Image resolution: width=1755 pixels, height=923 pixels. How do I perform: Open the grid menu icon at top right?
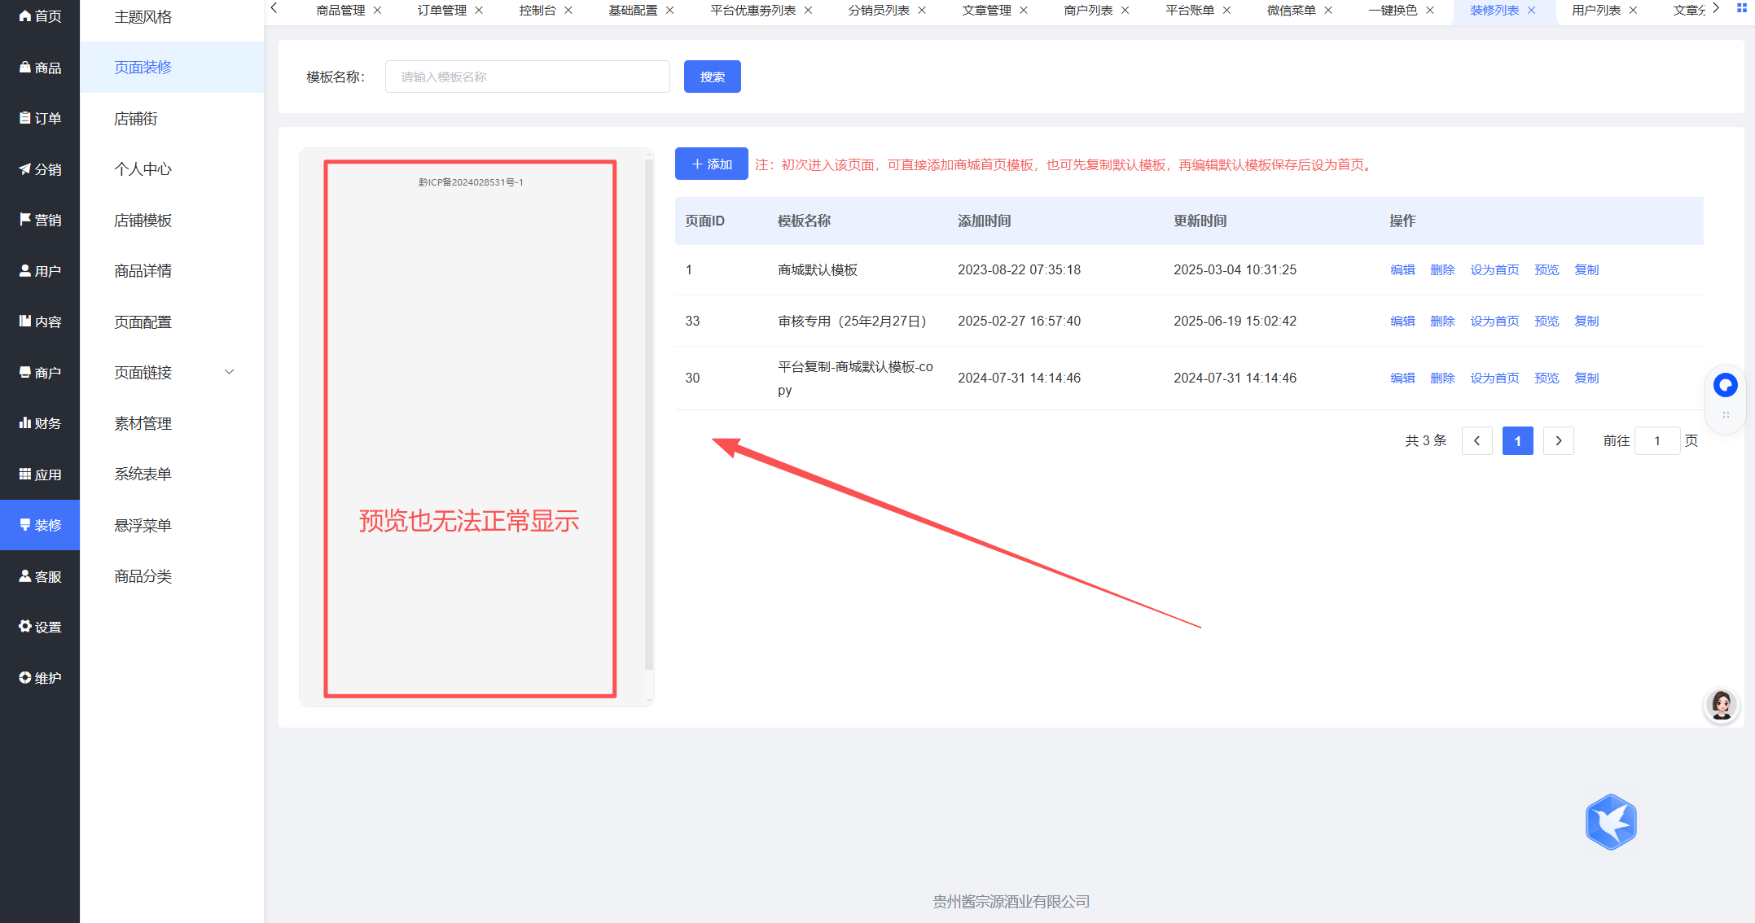[1742, 9]
